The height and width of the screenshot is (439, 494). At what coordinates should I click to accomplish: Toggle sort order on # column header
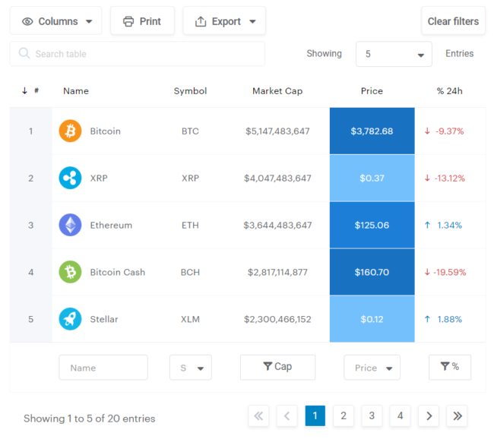(30, 91)
